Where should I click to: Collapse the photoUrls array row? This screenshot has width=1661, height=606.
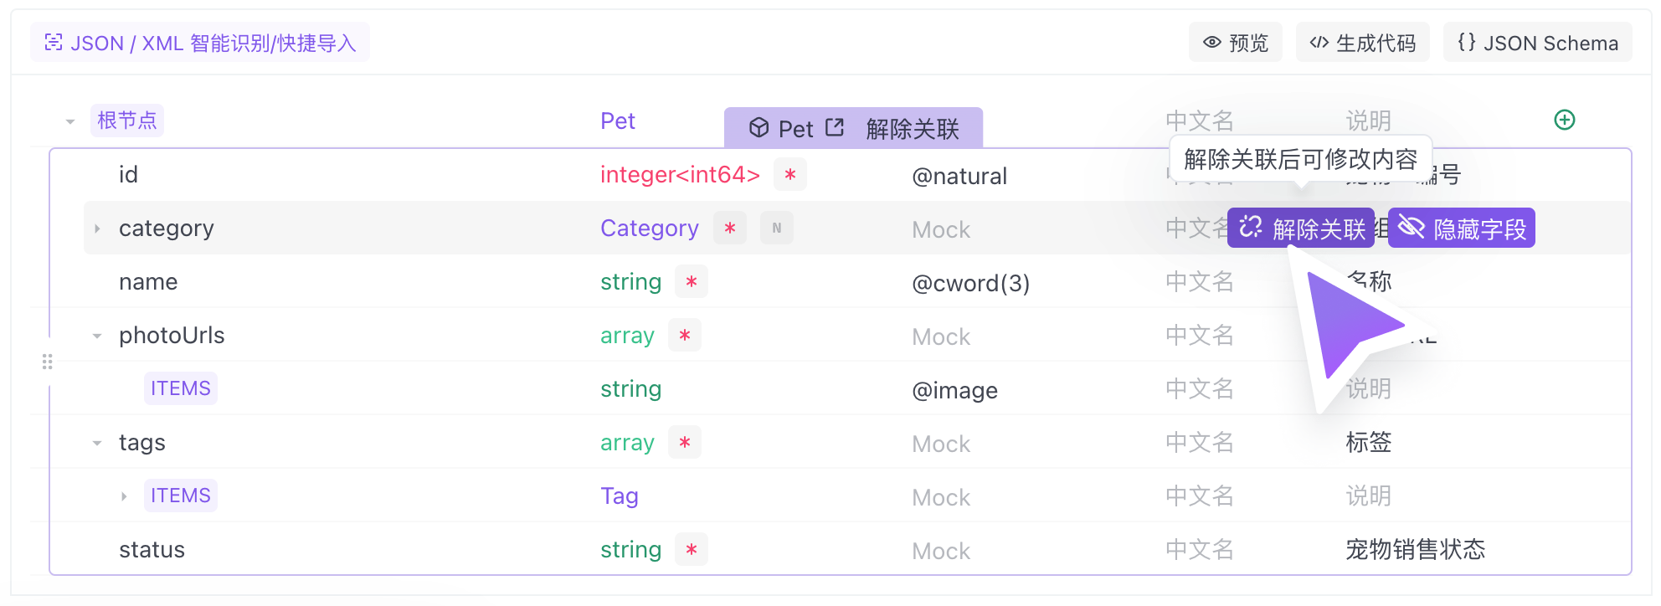(97, 336)
